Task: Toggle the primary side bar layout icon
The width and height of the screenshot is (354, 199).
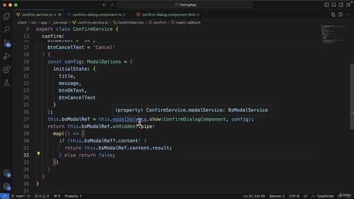Action: [326, 5]
